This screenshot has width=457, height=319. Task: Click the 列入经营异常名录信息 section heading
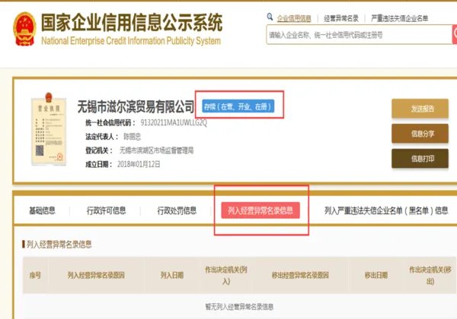(59, 245)
